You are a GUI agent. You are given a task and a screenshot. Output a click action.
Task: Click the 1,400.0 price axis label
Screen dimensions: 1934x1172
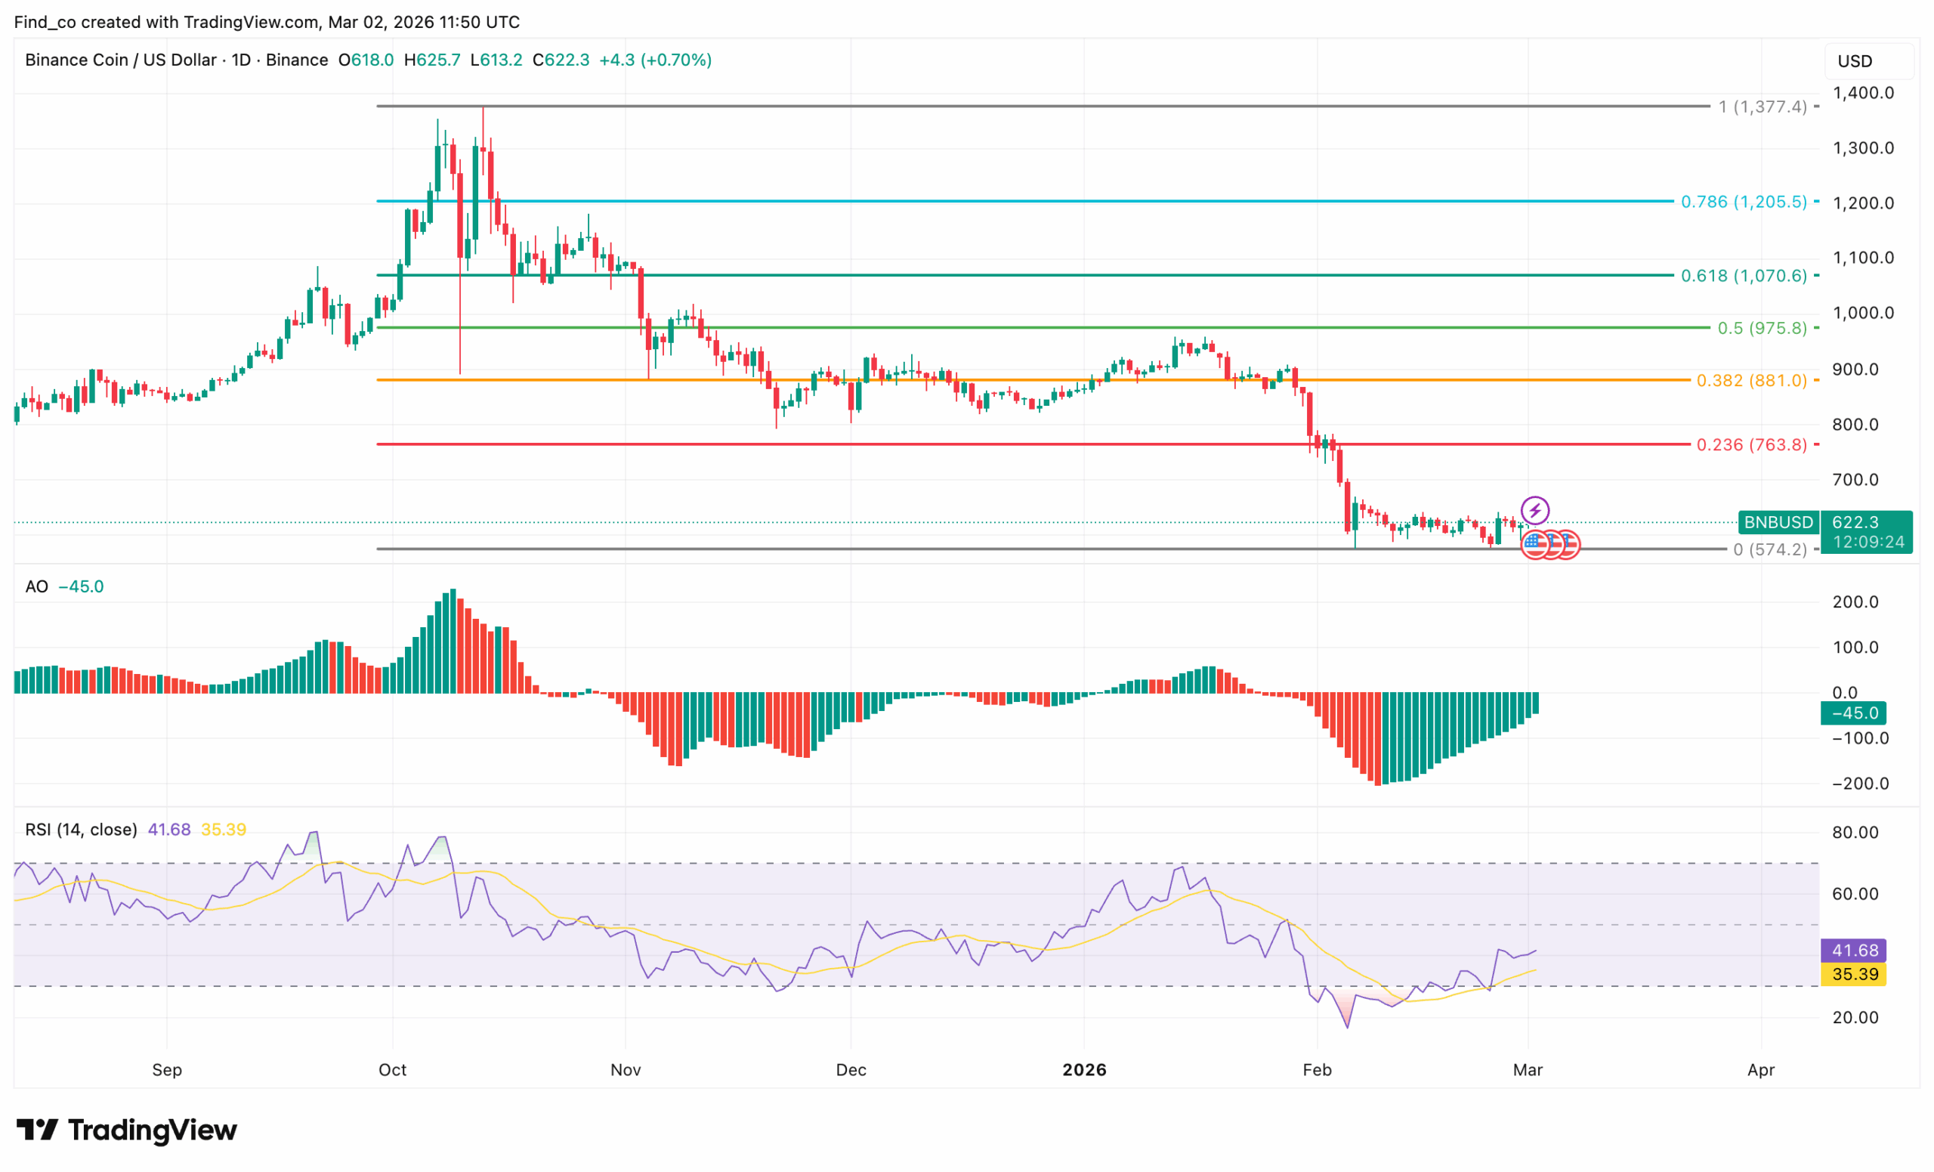[1862, 93]
